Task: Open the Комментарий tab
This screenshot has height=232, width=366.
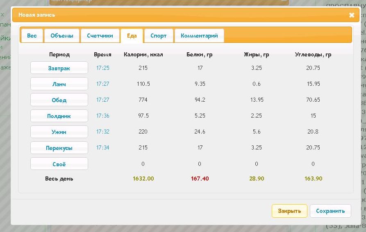Action: 199,36
